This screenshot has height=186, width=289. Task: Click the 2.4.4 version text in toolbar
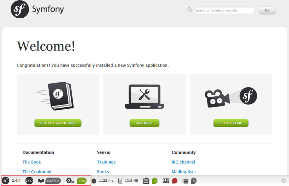click(16, 180)
